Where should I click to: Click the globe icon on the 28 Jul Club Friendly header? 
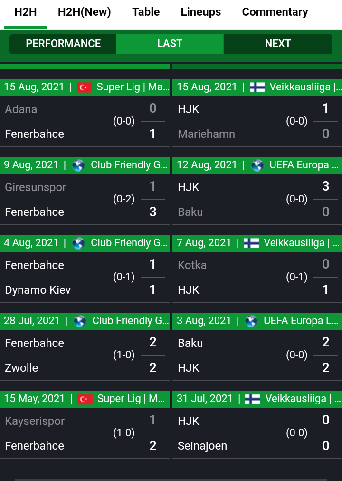click(x=80, y=321)
